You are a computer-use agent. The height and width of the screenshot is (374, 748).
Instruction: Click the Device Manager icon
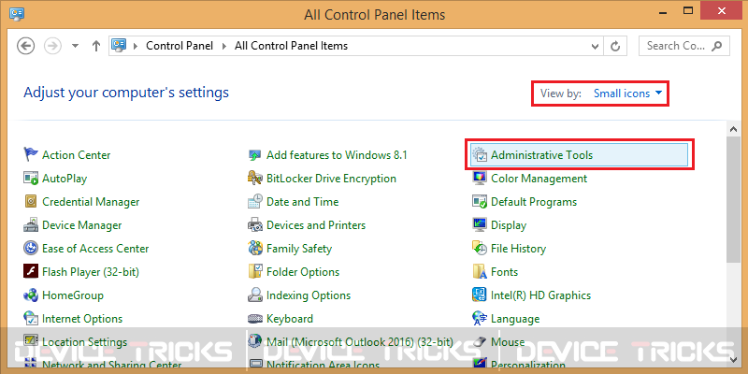point(31,224)
